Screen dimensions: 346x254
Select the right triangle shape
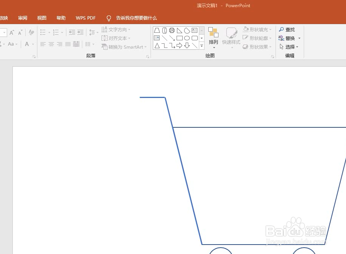click(179, 31)
